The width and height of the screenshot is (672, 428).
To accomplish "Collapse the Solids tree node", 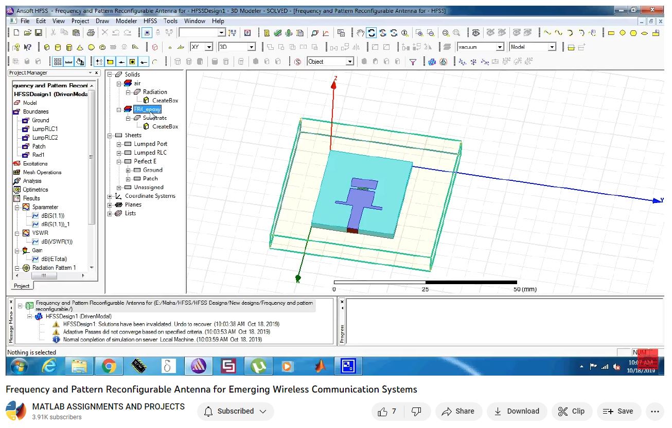I will [x=110, y=75].
